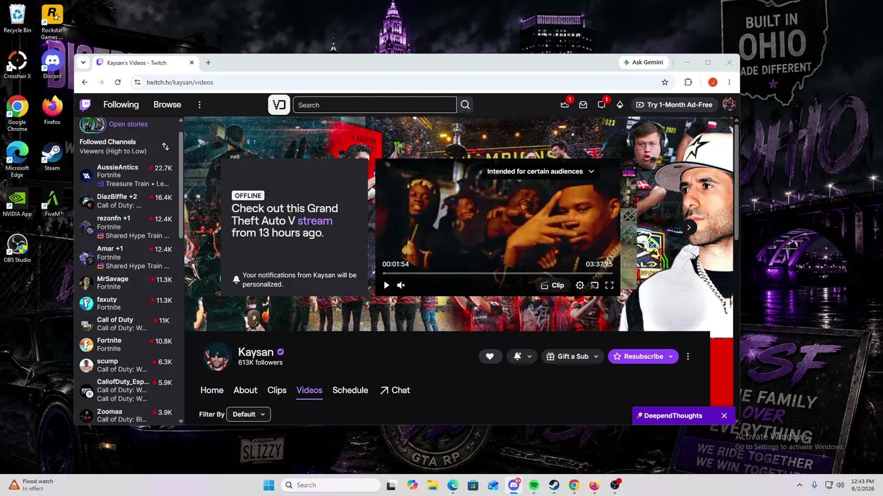883x496 pixels.
Task: Click the Clip button in the player
Action: (553, 285)
